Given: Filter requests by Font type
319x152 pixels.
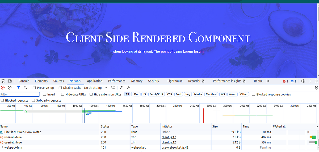Looking at the screenshot, I should (x=179, y=94).
